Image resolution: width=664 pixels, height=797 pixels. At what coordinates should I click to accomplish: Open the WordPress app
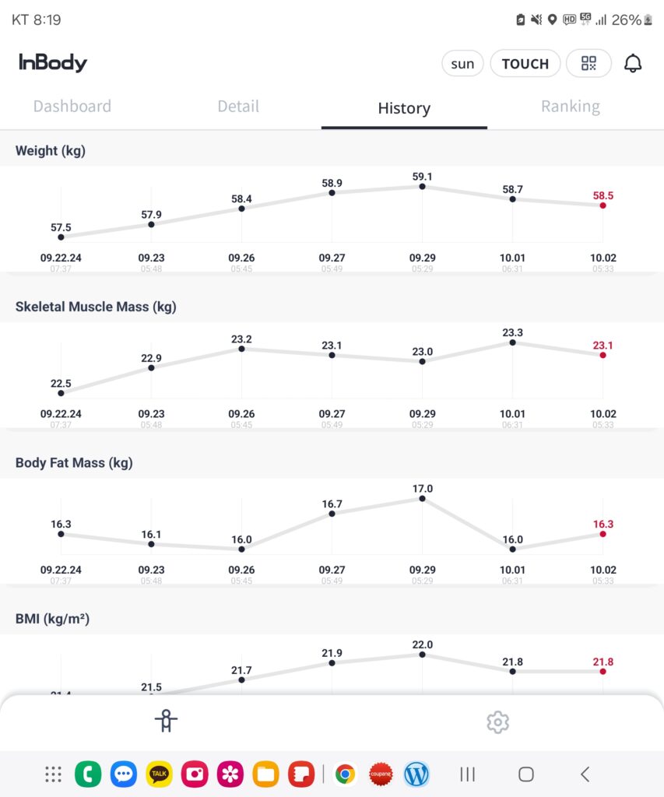tap(417, 774)
